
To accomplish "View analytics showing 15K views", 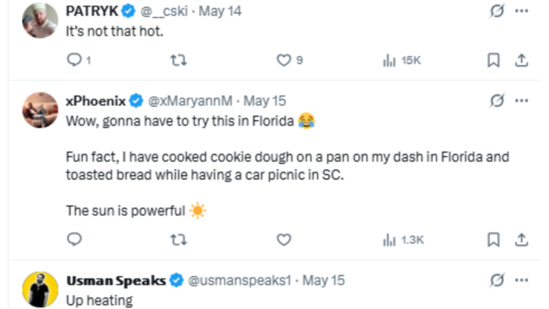I will 401,61.
